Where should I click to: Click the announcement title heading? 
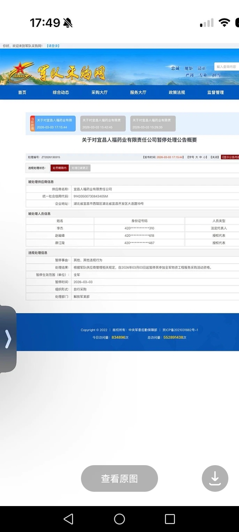point(139,140)
